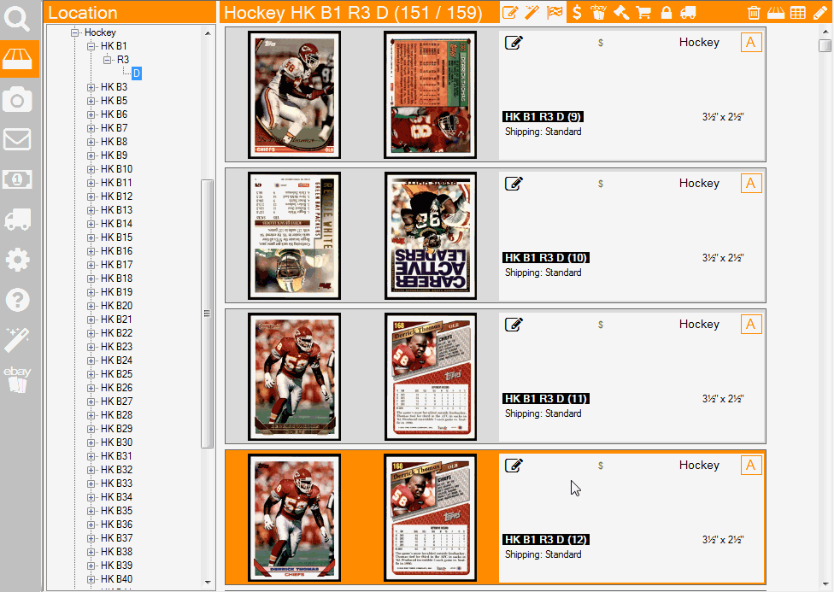
Task: Open the shipping truck section in the sidebar
Action: point(17,220)
